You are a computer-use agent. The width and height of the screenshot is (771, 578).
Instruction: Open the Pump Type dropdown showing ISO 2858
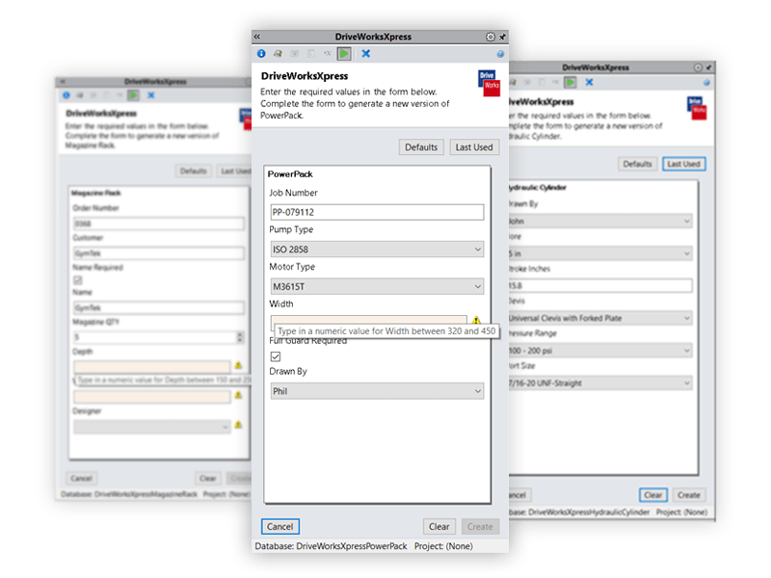[x=377, y=249]
